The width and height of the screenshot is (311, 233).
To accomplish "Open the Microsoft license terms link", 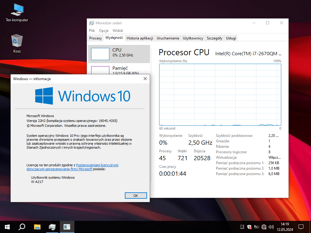I will (97, 165).
